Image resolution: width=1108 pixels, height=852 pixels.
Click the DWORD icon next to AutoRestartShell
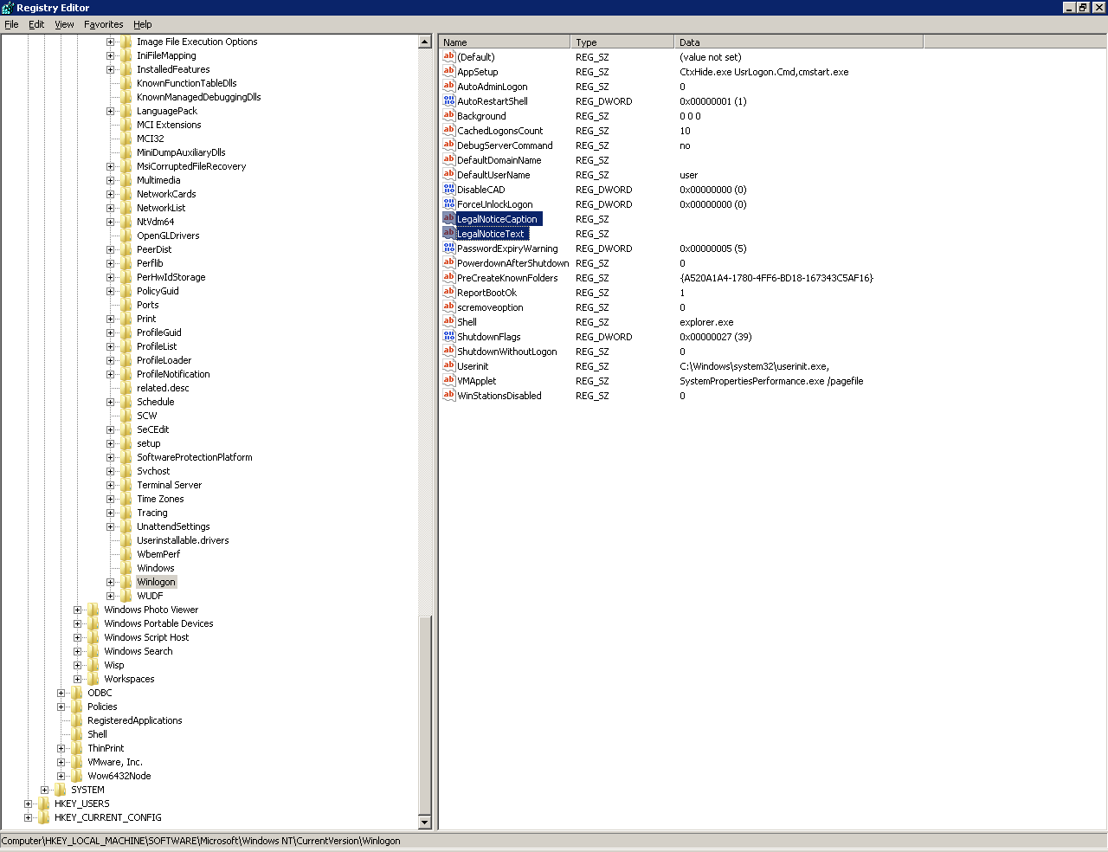(448, 100)
